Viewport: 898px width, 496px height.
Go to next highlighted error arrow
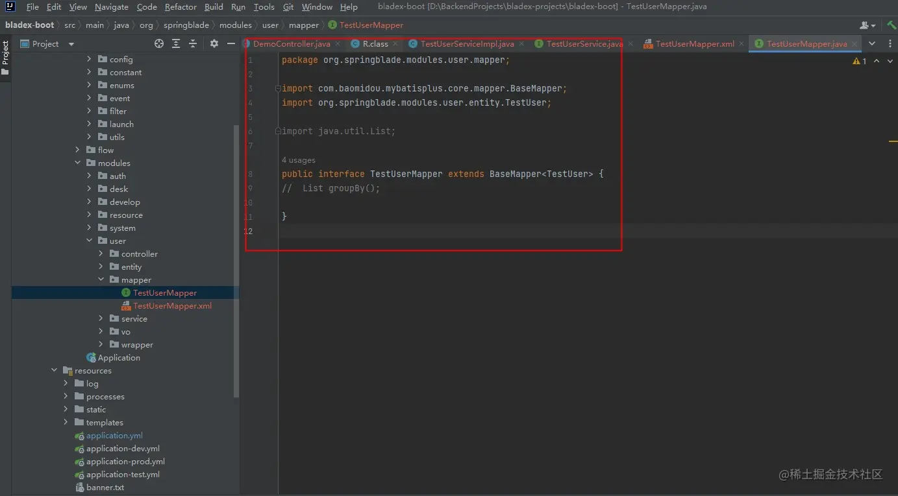point(889,61)
